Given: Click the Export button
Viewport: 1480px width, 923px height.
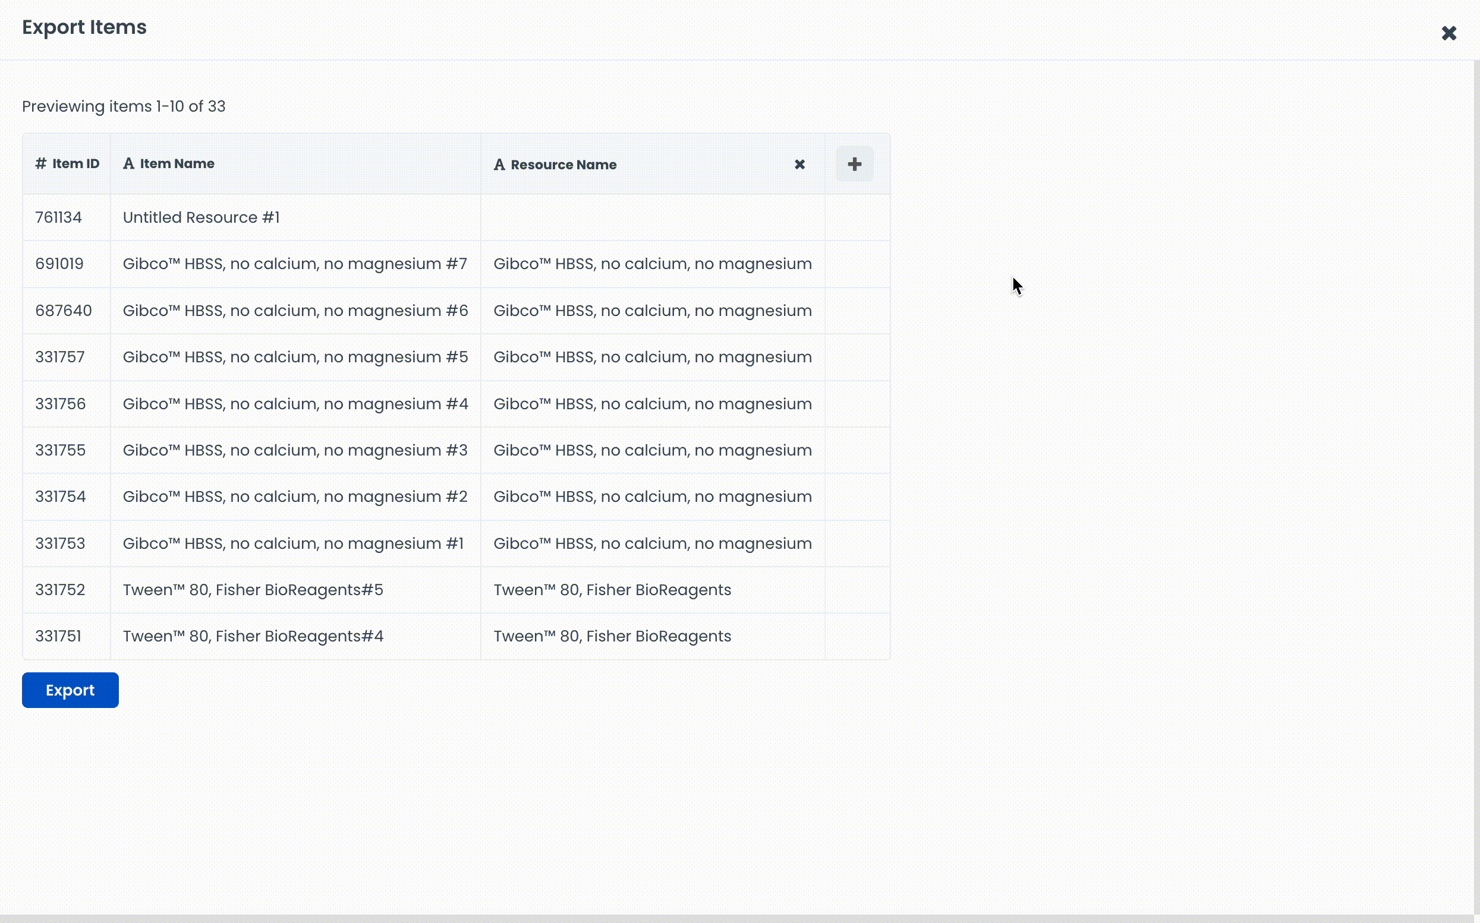Looking at the screenshot, I should tap(70, 690).
